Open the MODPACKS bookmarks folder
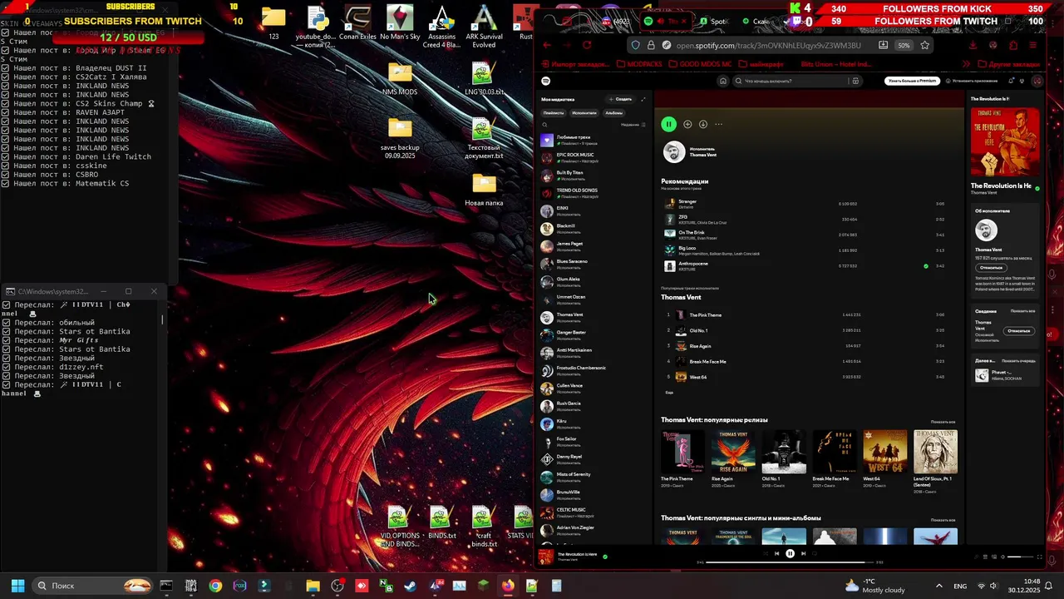 click(640, 64)
